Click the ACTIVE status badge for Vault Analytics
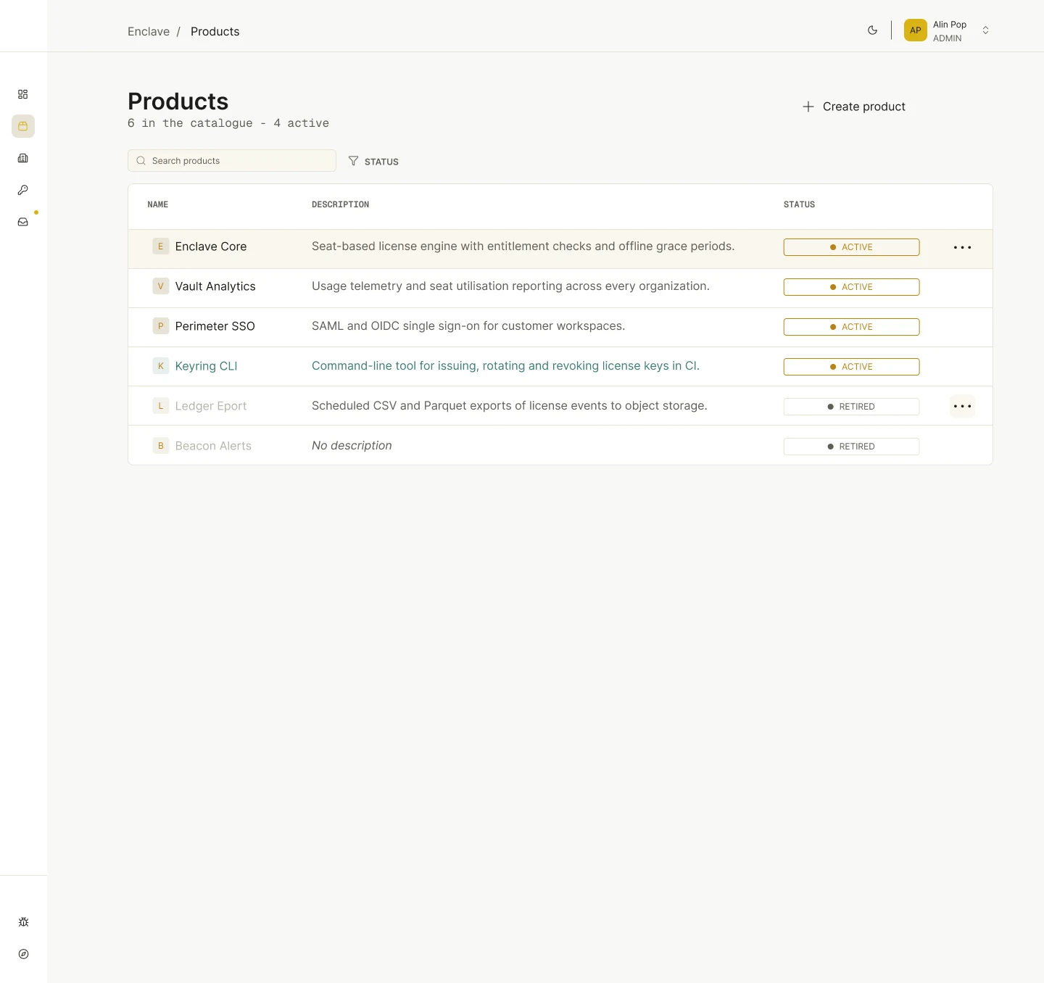 pyautogui.click(x=851, y=287)
